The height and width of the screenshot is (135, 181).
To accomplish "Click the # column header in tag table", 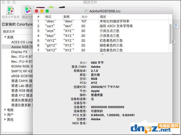I will [x=38, y=17].
